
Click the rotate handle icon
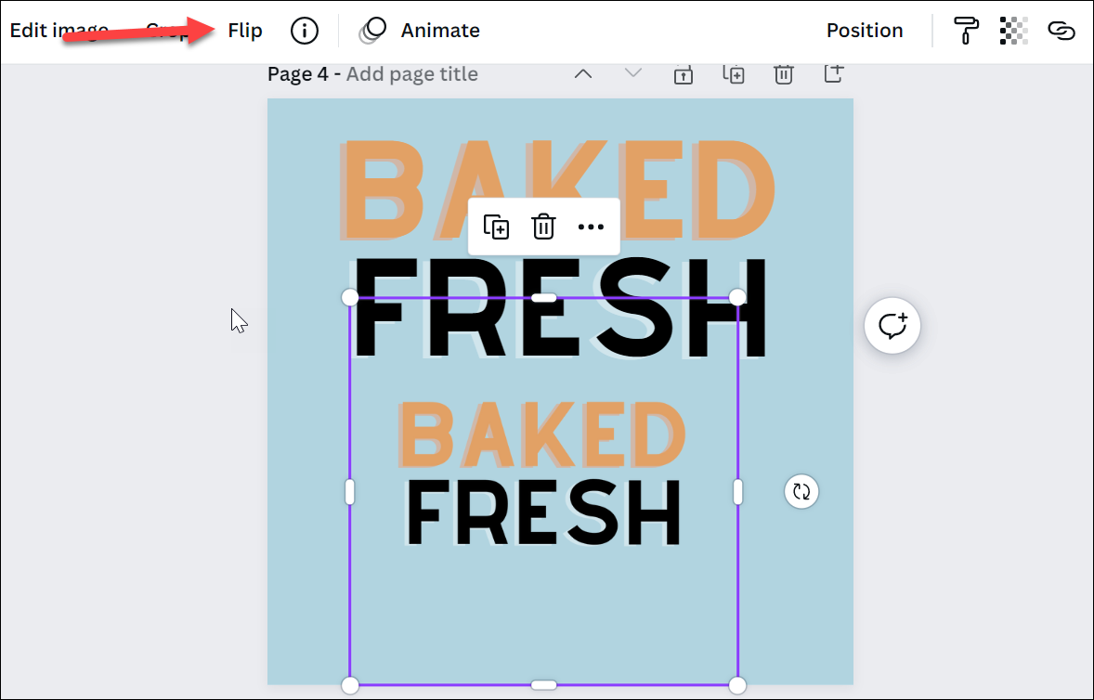tap(801, 491)
